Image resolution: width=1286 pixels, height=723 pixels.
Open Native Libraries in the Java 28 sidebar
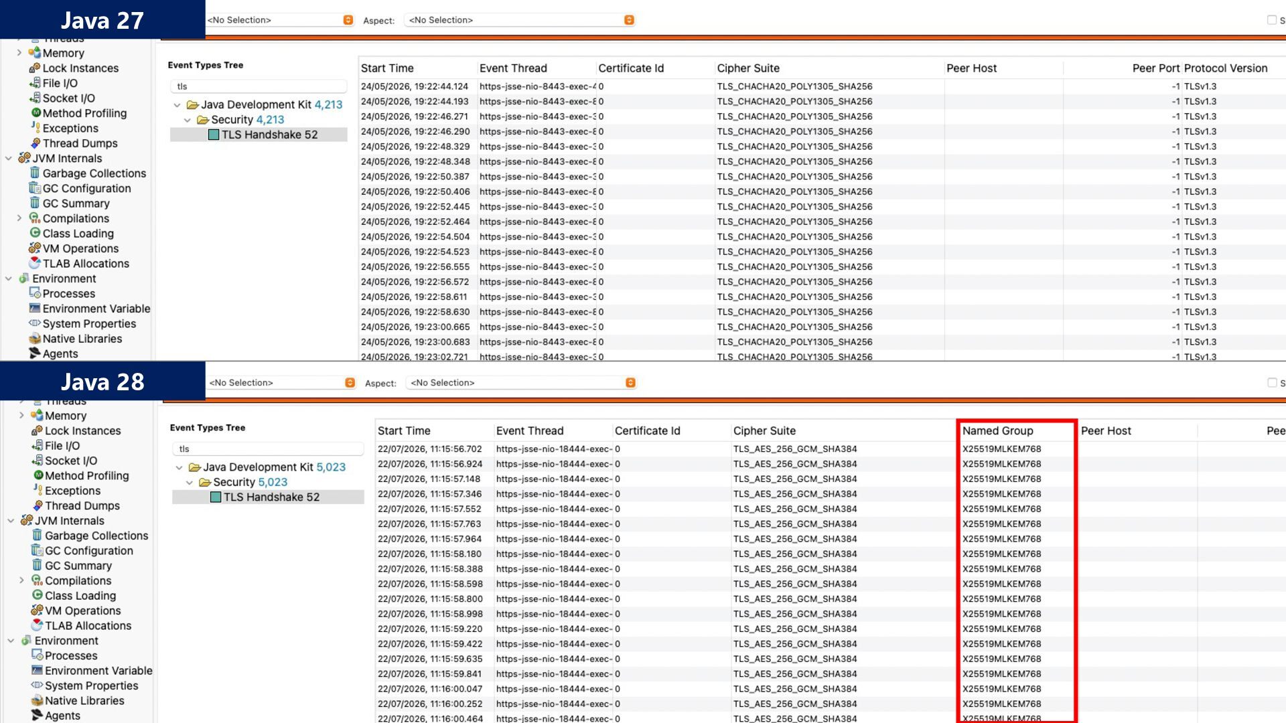click(84, 701)
